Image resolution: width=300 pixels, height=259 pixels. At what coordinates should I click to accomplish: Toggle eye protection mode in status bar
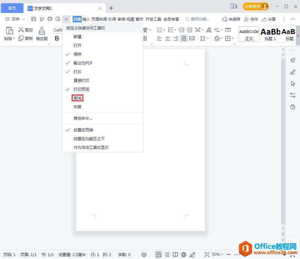pyautogui.click(x=144, y=255)
